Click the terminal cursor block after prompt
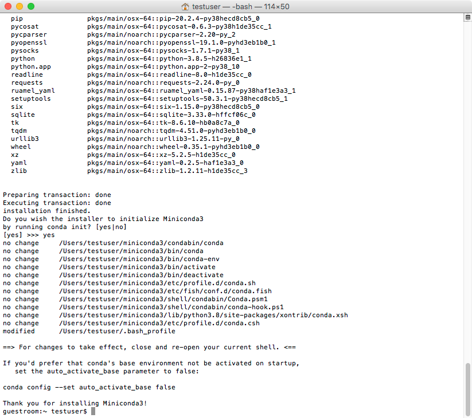472x418 pixels. pos(93,411)
